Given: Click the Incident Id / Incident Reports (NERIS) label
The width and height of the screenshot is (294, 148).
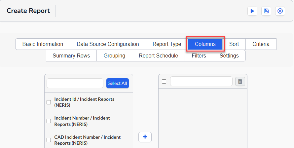Looking at the screenshot, I should 84,102.
